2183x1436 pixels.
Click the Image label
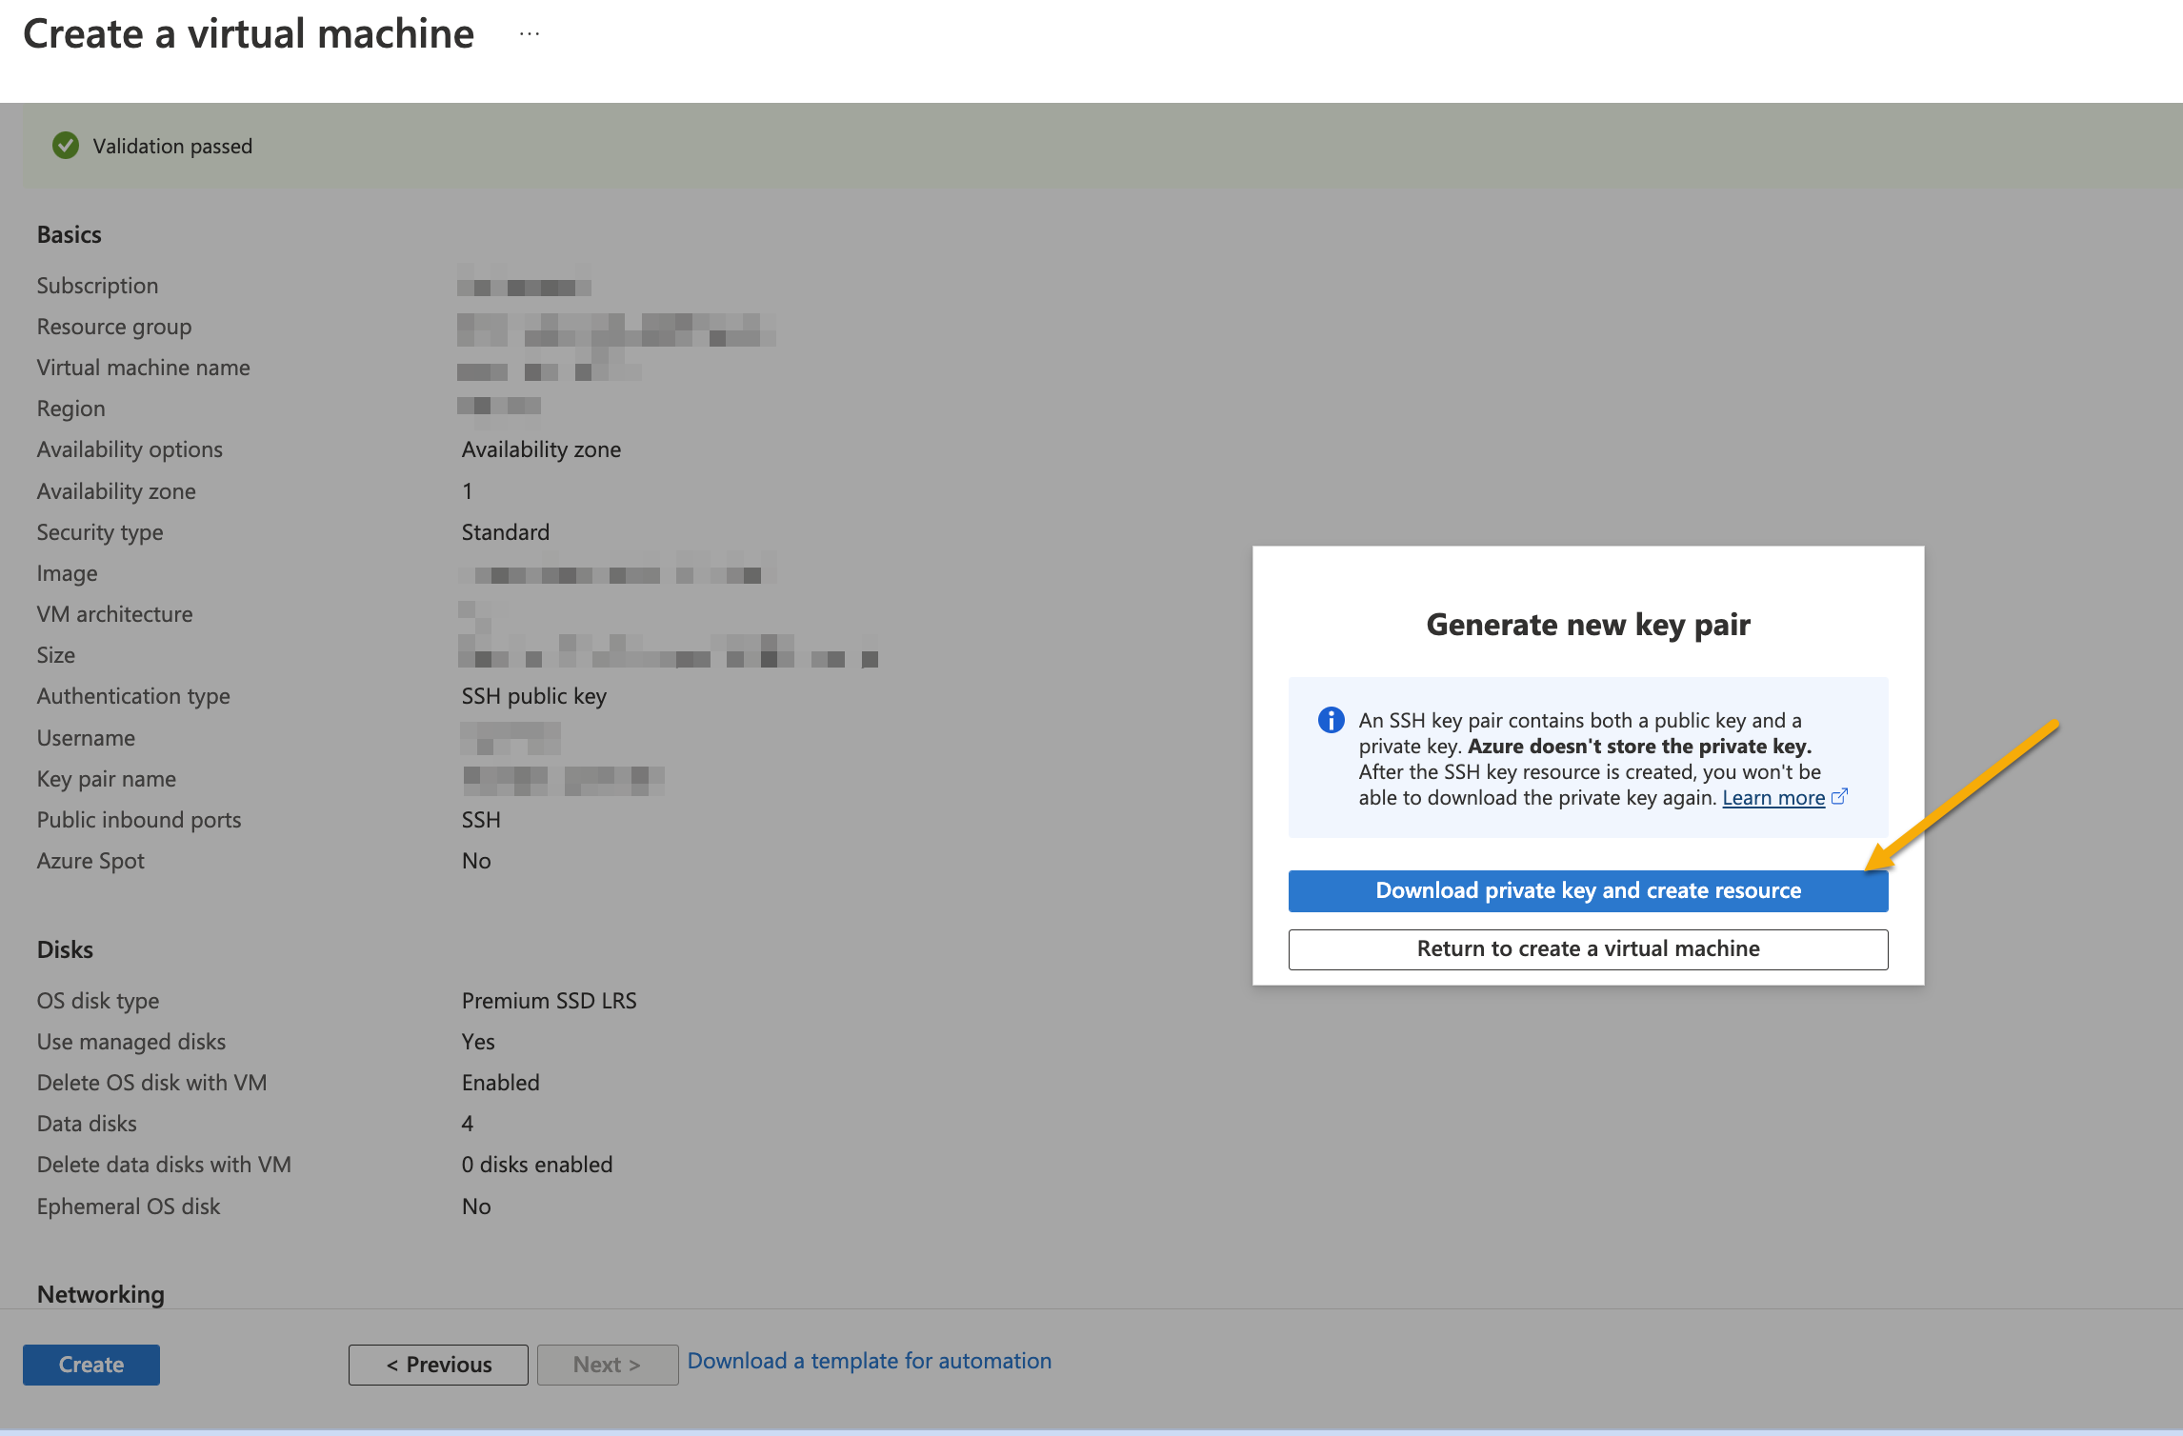pyautogui.click(x=68, y=573)
